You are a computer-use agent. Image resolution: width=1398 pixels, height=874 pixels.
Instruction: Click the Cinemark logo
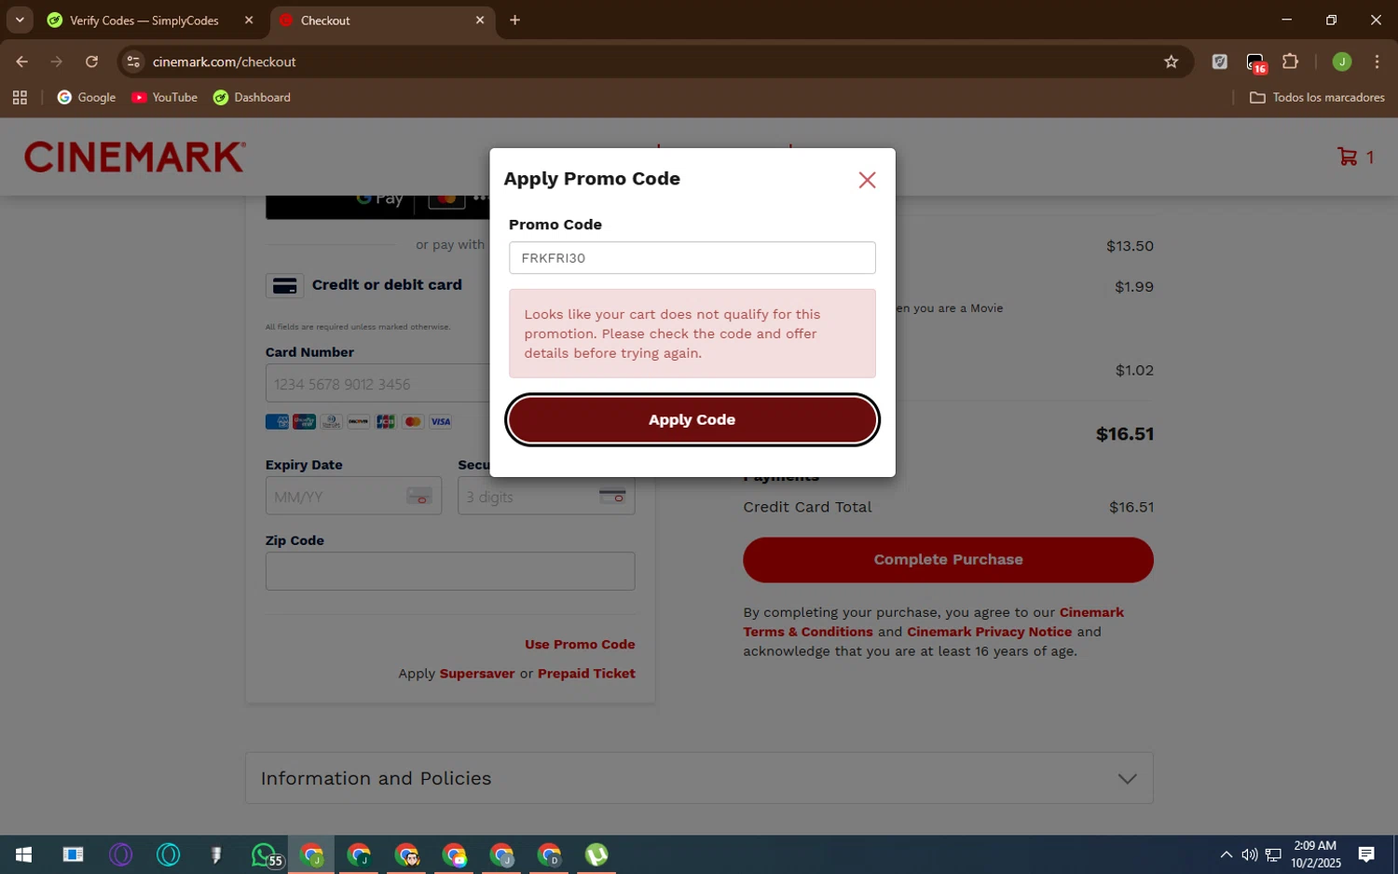coord(135,157)
